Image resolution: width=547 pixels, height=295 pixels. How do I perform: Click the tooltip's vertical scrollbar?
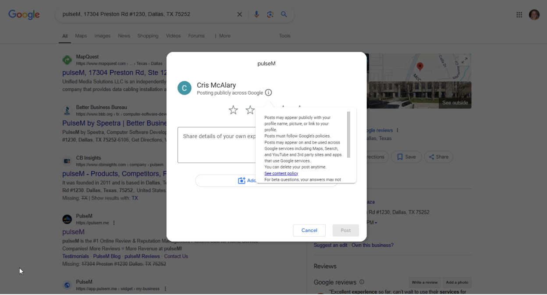point(348,134)
